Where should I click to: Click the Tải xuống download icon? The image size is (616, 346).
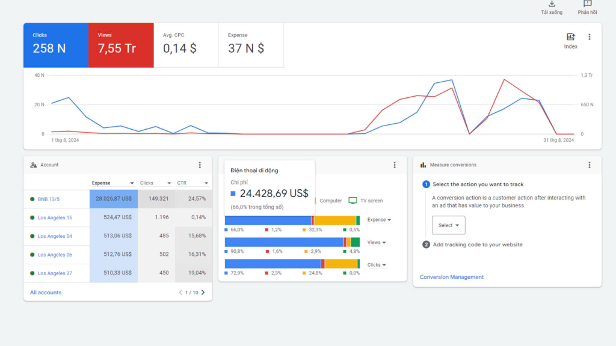click(552, 4)
